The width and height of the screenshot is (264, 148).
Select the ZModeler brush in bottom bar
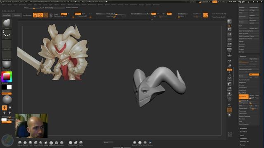[x=57, y=143]
